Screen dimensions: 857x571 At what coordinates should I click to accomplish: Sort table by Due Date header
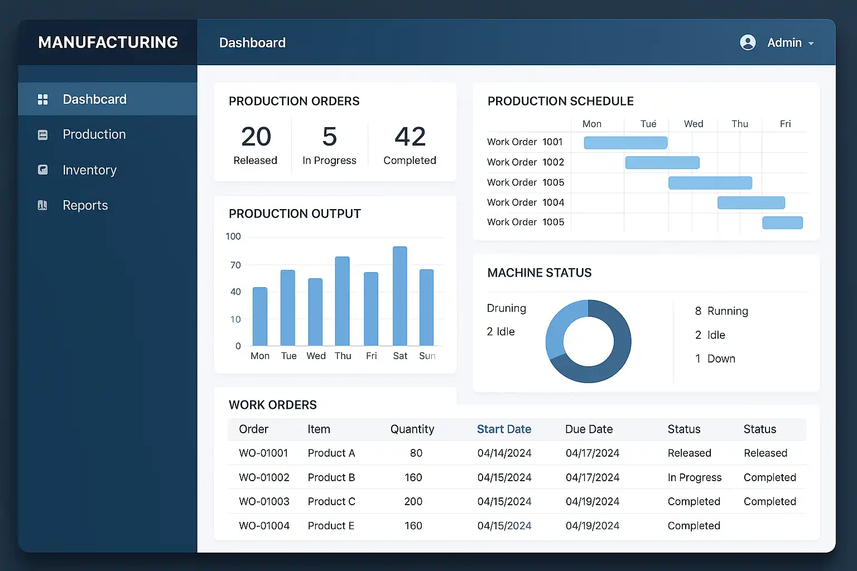click(589, 429)
